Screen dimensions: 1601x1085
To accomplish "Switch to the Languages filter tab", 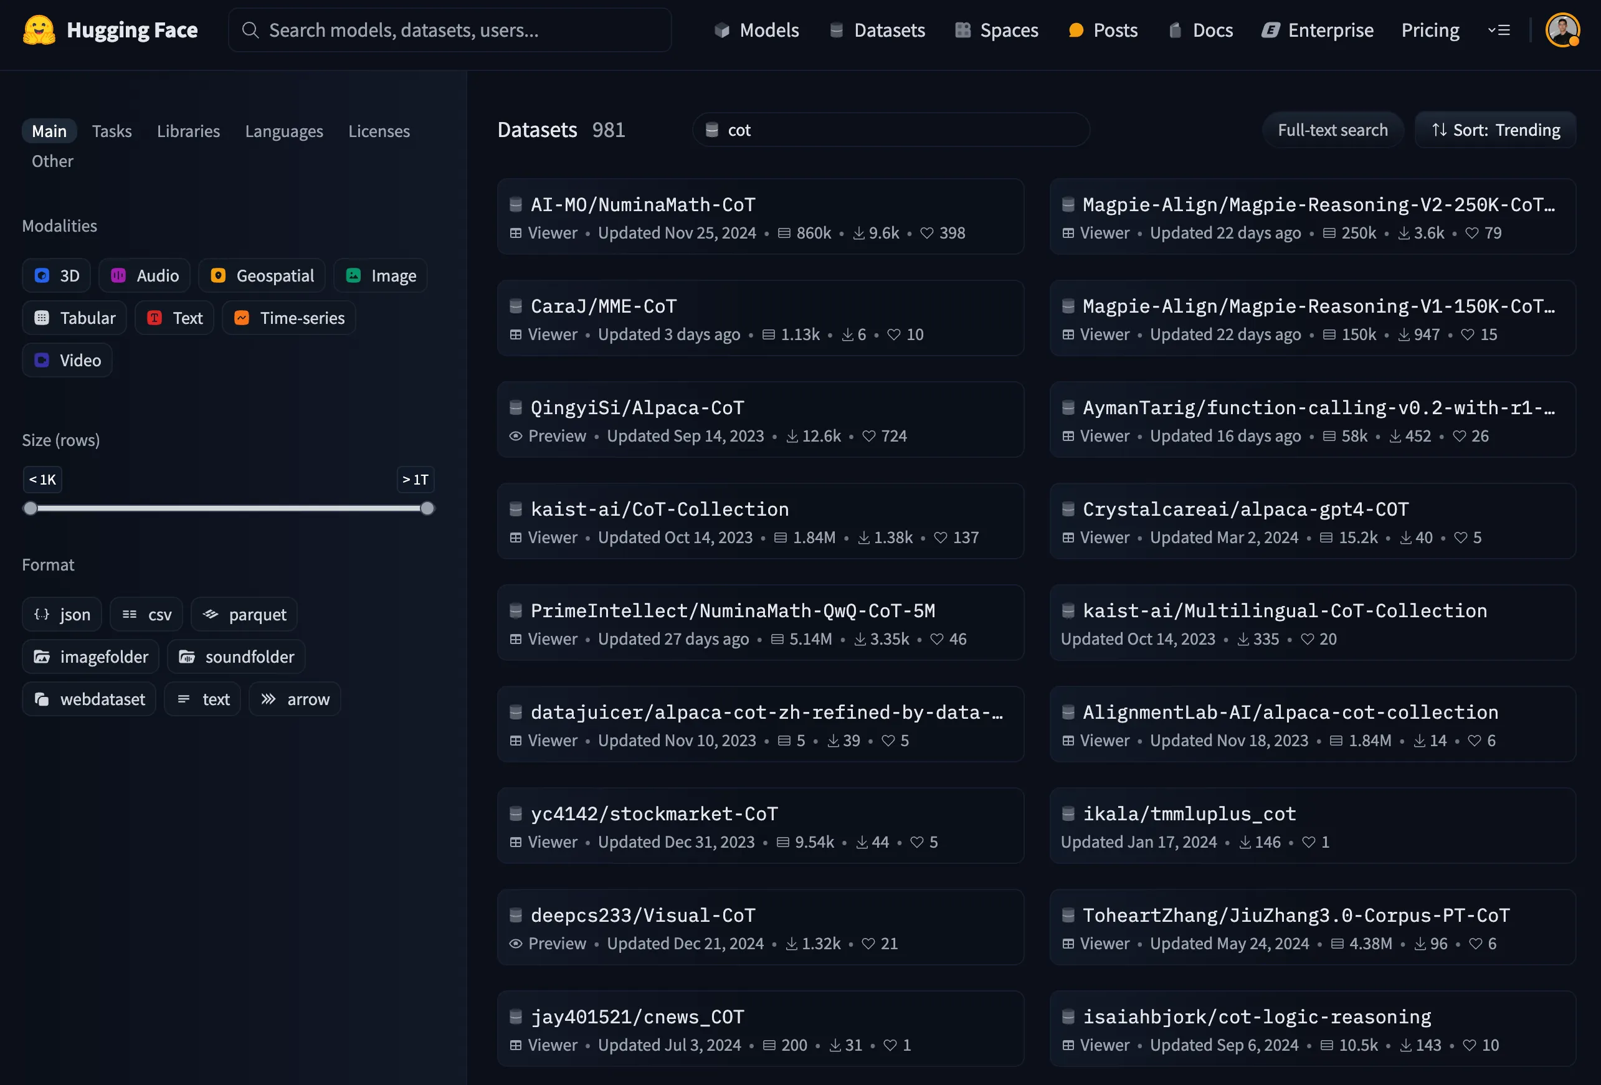I will [284, 131].
